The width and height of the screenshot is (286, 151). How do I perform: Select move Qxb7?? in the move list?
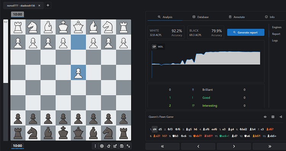pos(198,136)
